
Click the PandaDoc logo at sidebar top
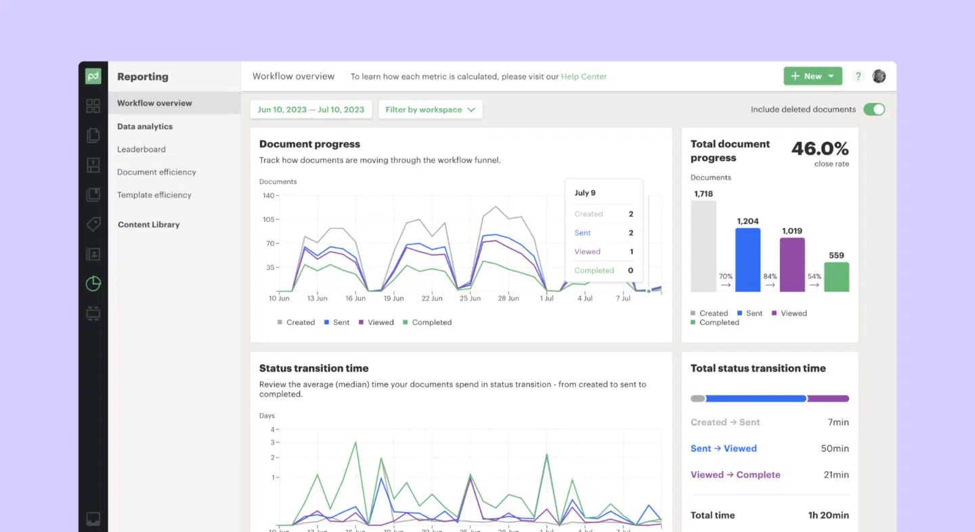(x=93, y=76)
